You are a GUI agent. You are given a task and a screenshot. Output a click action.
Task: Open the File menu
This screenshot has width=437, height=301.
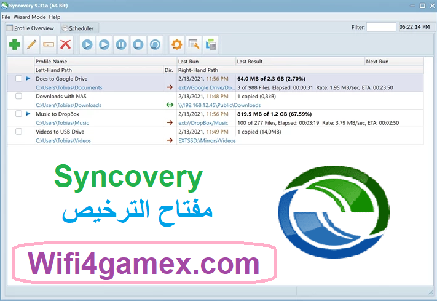coord(6,17)
